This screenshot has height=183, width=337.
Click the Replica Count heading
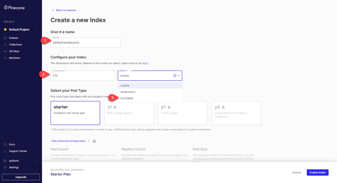pos(133,149)
